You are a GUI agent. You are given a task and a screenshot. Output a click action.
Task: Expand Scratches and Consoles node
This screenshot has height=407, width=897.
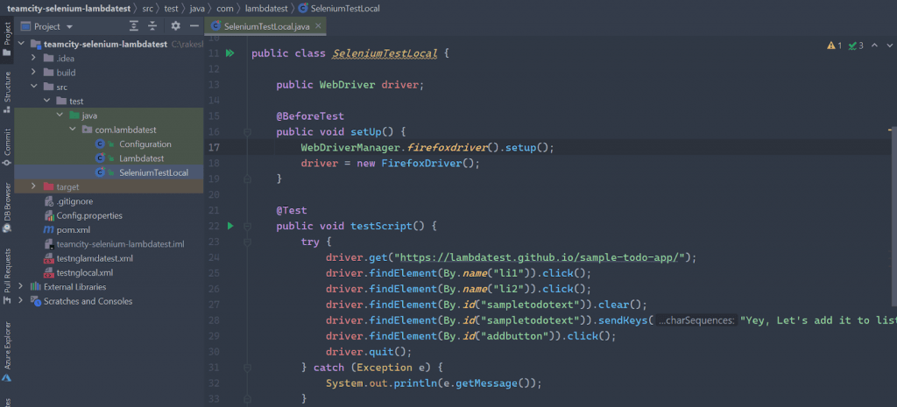point(21,301)
